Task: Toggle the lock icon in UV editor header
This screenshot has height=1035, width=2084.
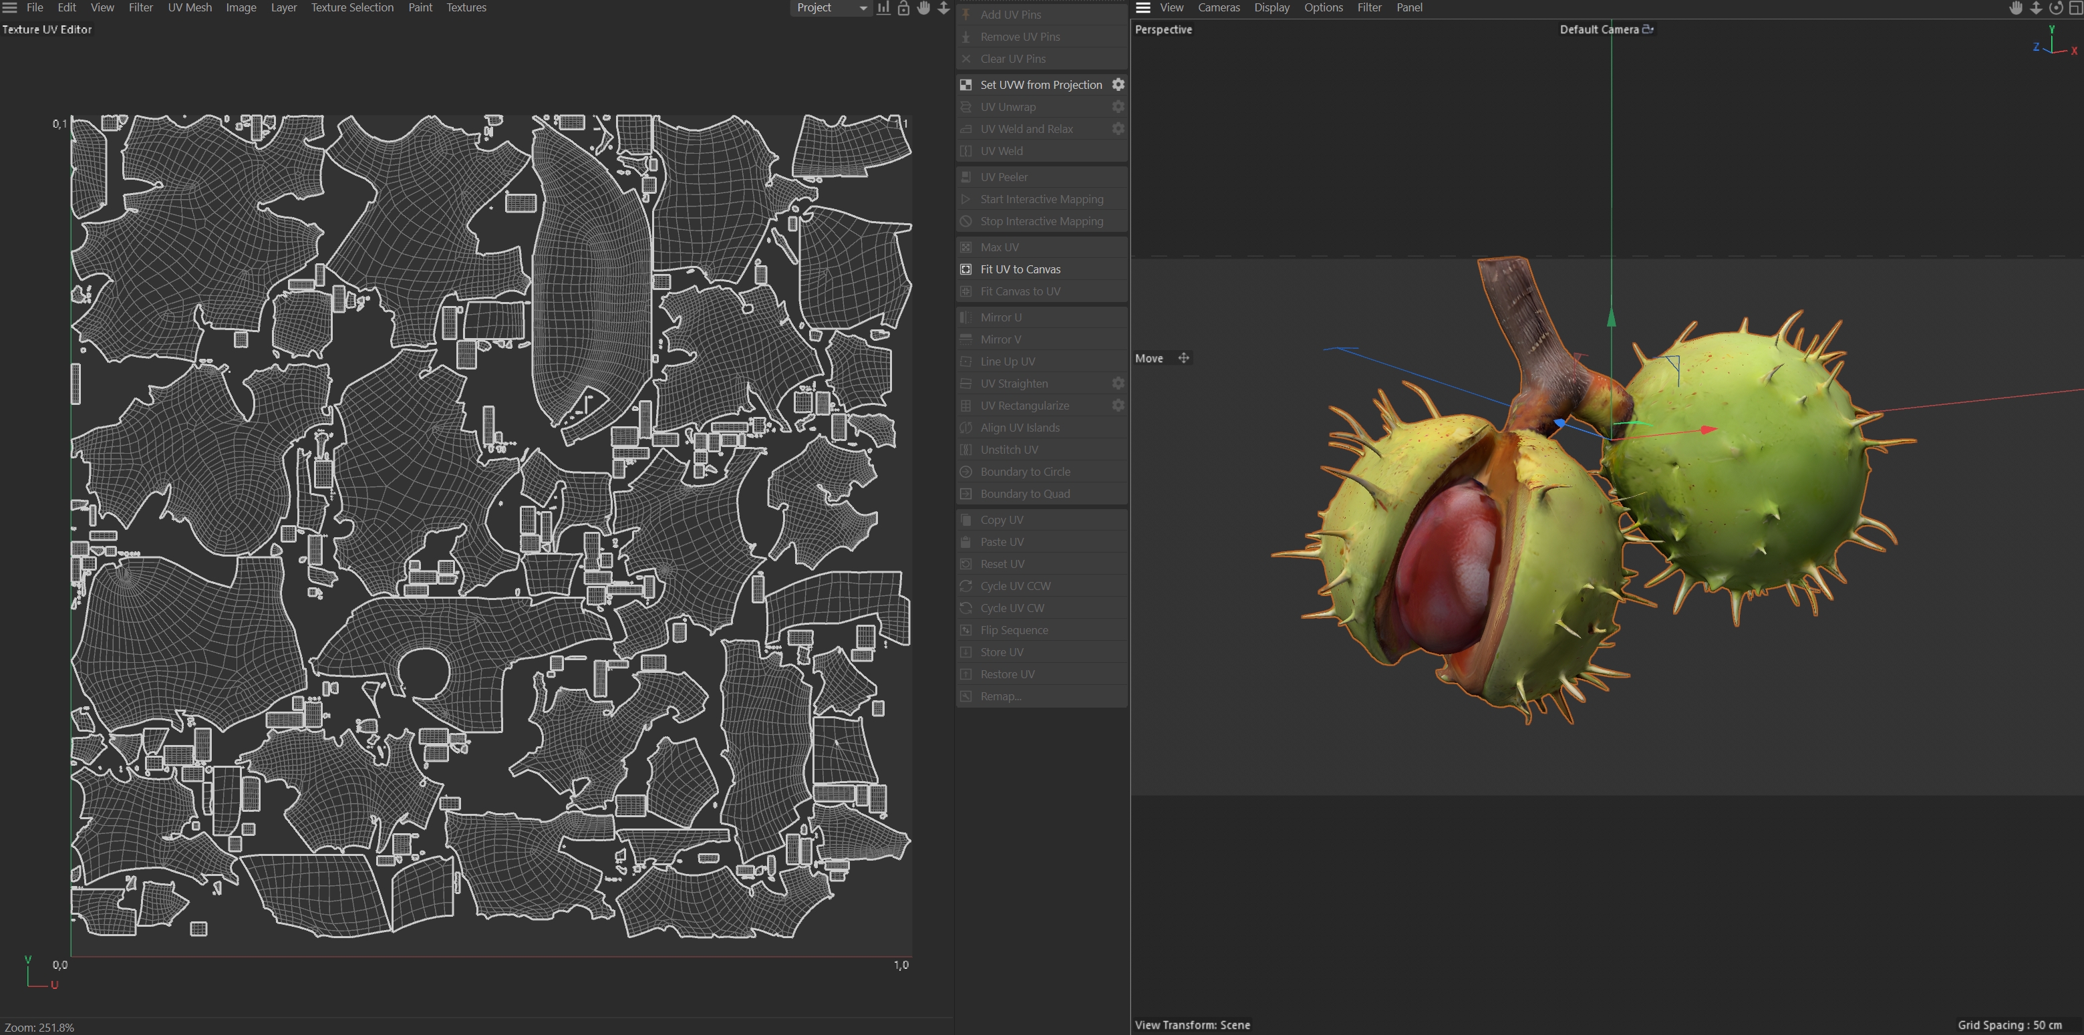Action: point(903,8)
